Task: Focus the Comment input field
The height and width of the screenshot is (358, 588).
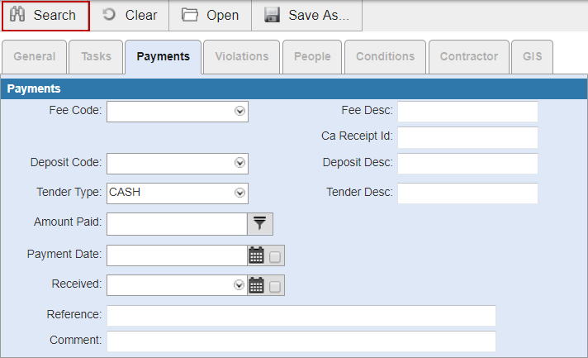Action: 301,341
